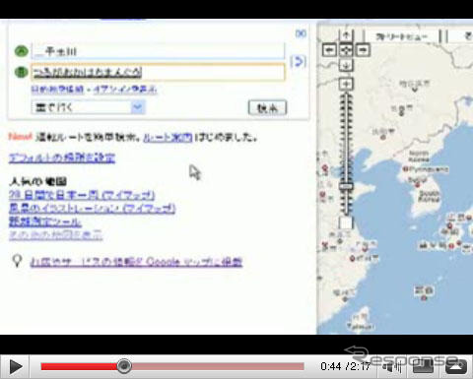Open the travel mode dropdown

pyautogui.click(x=89, y=107)
